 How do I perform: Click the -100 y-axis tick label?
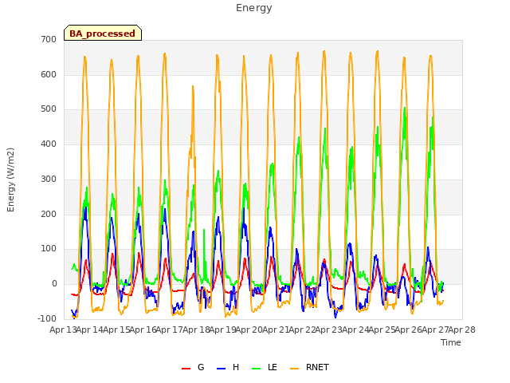[x=47, y=318]
